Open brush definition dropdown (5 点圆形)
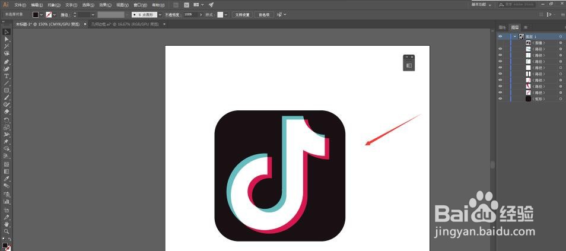566x251 pixels. coord(160,15)
